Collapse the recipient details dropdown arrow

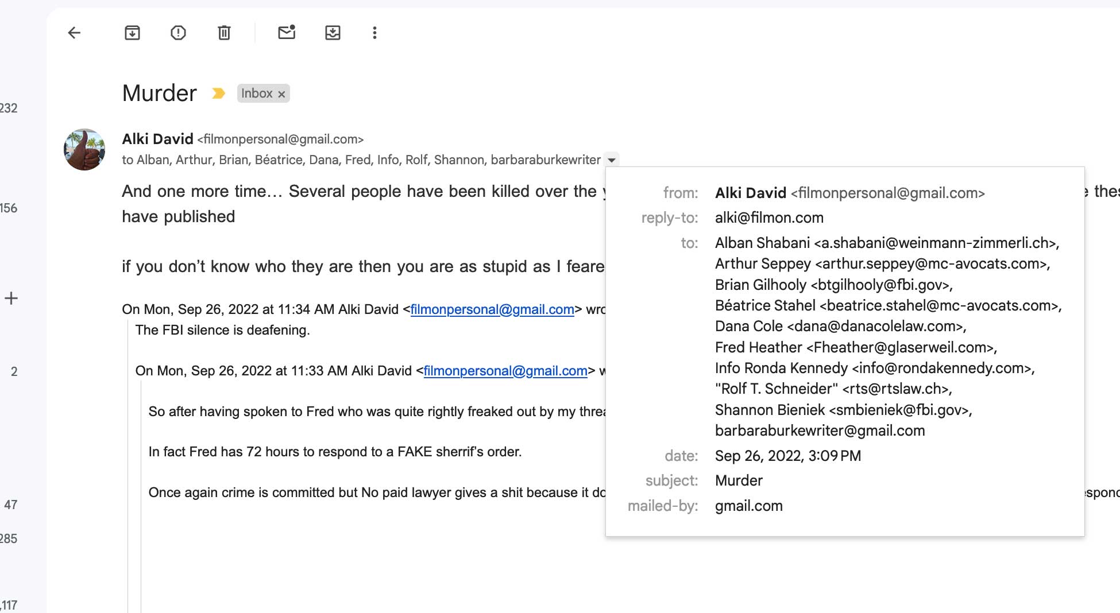click(612, 160)
